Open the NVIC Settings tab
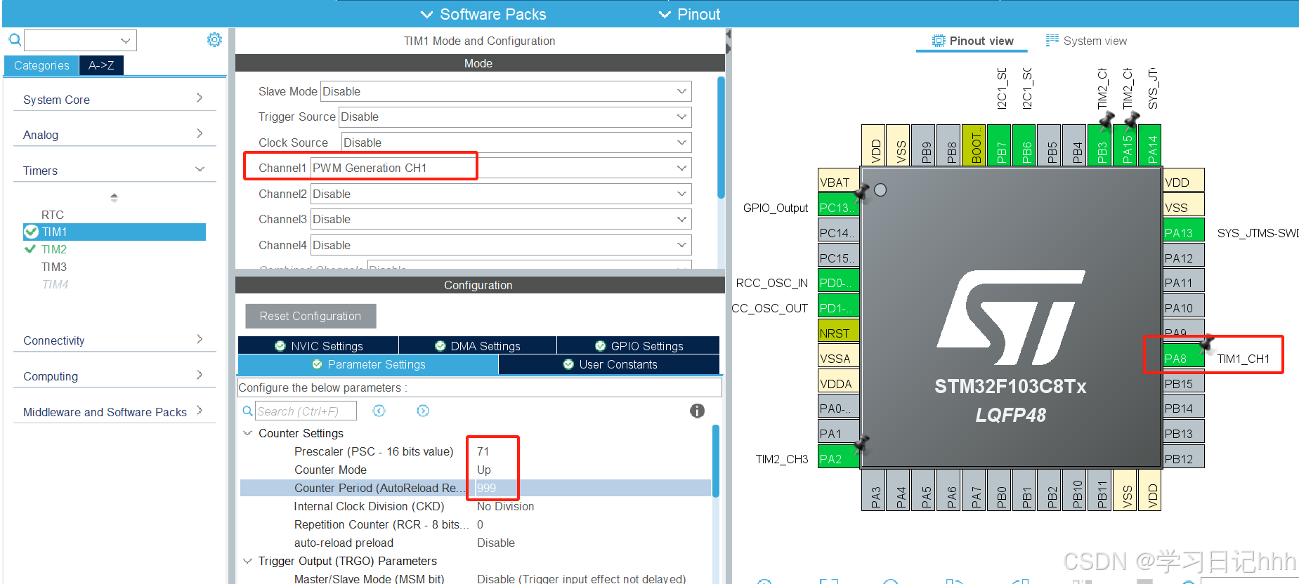Screen dimensions: 1299x584 318,345
